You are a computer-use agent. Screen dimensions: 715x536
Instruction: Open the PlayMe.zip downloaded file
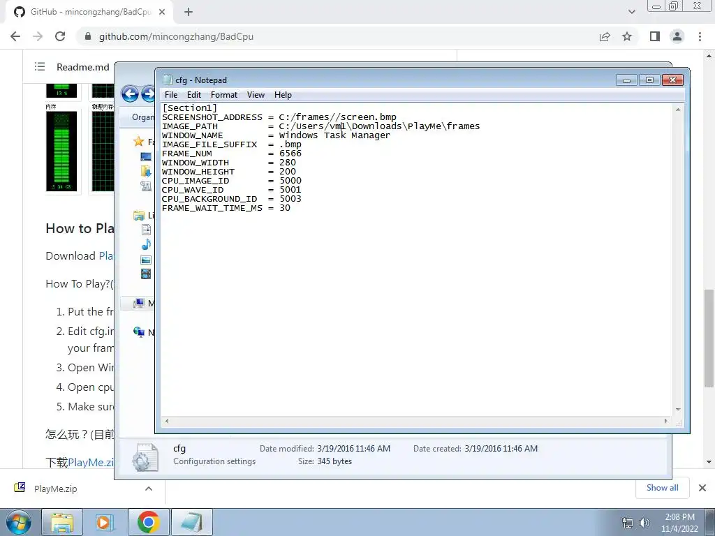tap(54, 489)
